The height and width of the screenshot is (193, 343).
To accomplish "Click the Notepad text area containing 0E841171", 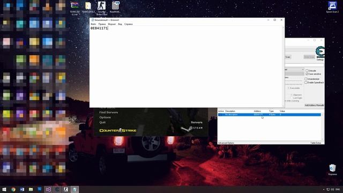I will coord(186,66).
